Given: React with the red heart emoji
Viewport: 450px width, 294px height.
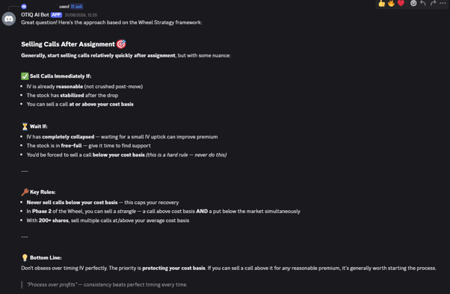Looking at the screenshot, I should coord(401,3).
